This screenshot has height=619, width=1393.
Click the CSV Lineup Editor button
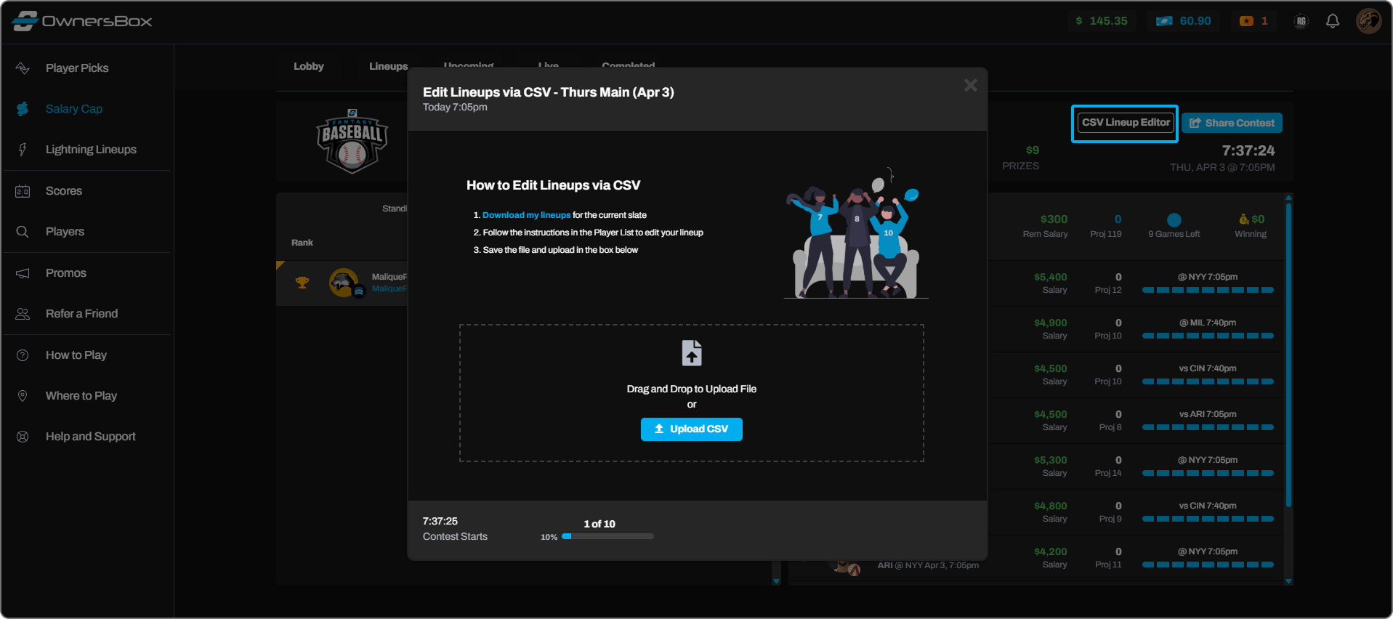1125,123
